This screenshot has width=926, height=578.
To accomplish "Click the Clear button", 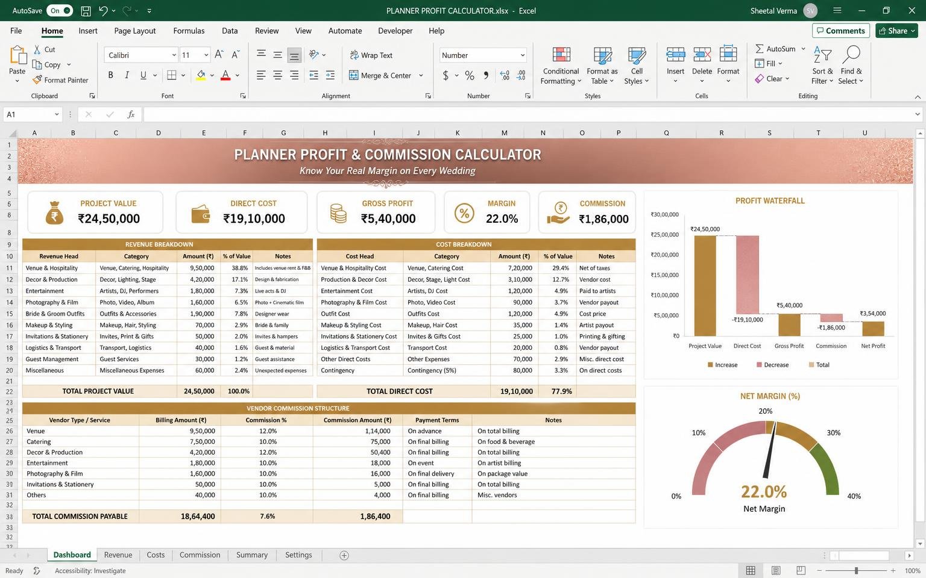I will pyautogui.click(x=769, y=79).
